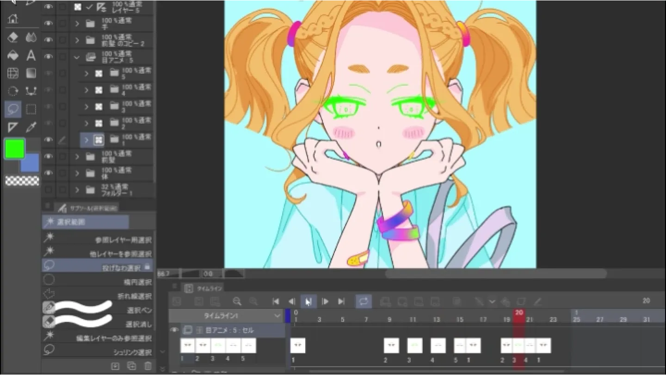This screenshot has height=375, width=666.
Task: Go to the previous frame
Action: pyautogui.click(x=292, y=301)
